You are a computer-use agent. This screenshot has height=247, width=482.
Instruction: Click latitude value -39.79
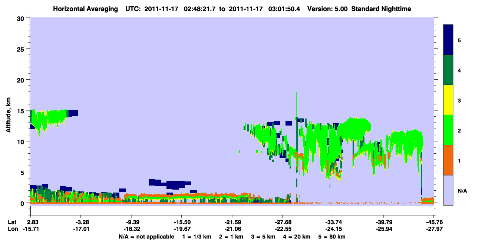click(383, 222)
